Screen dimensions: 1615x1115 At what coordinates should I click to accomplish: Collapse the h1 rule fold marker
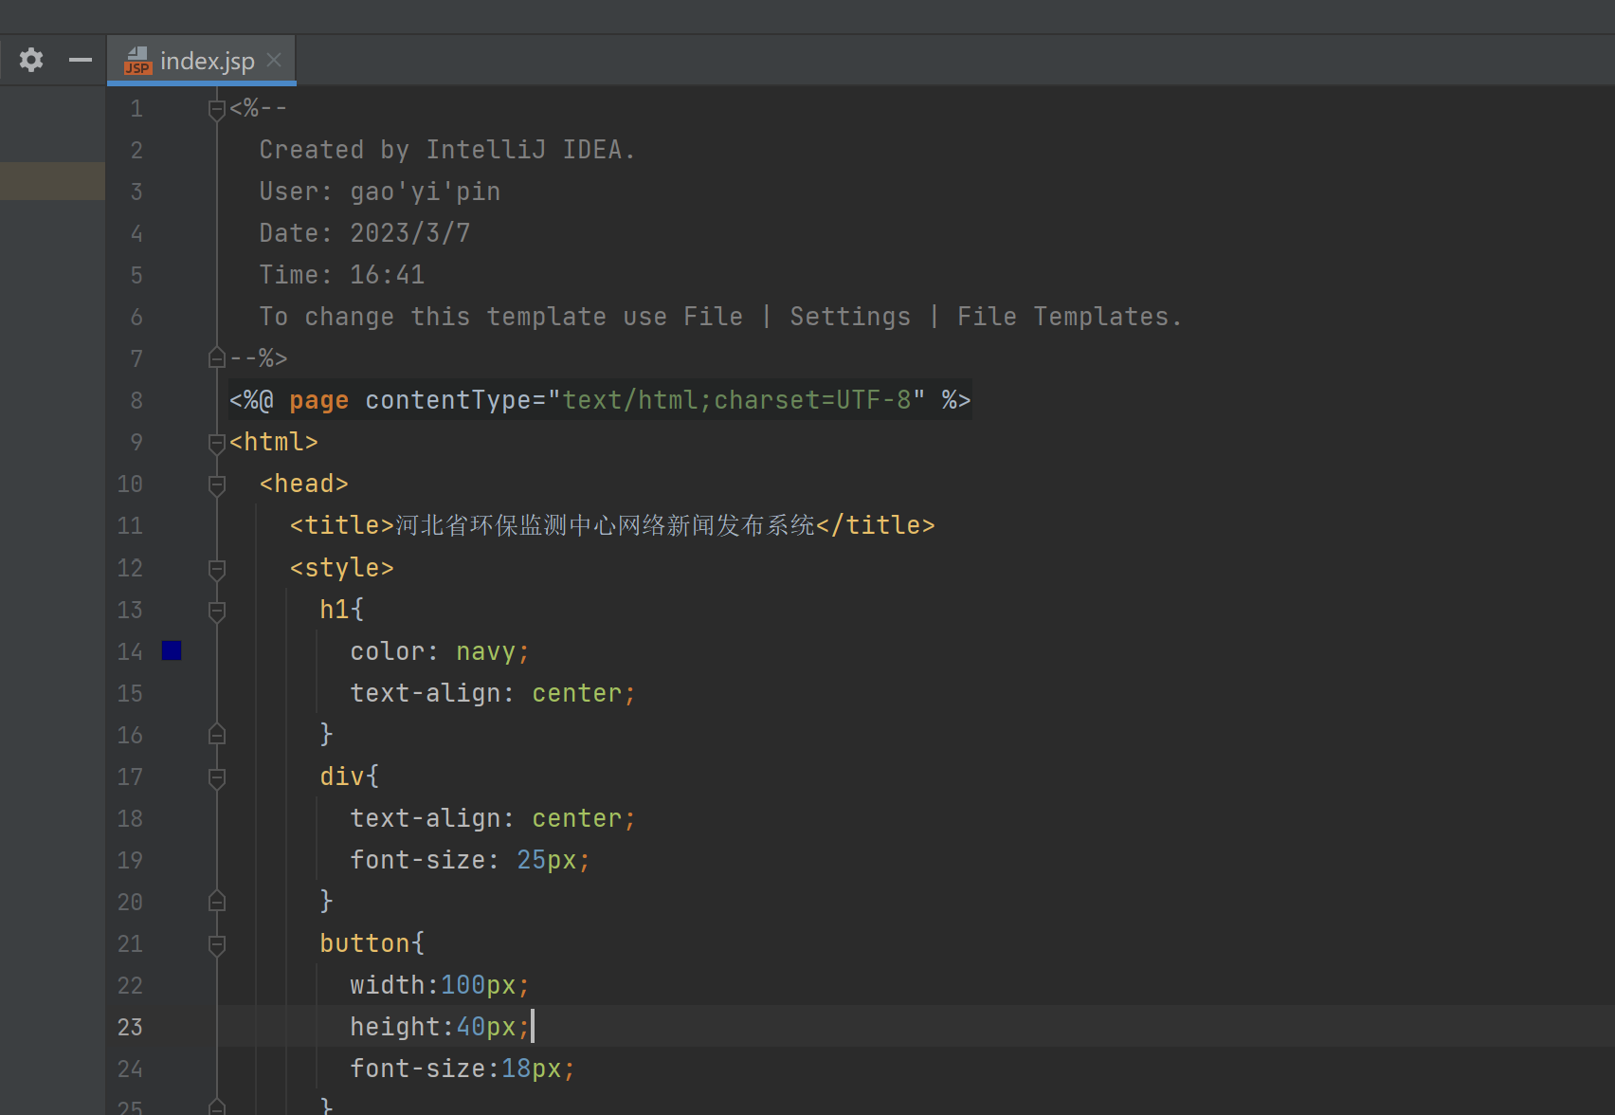pyautogui.click(x=217, y=610)
